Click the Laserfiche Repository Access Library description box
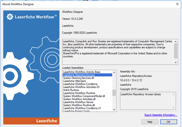This screenshot has height=127, width=182. (148, 101)
